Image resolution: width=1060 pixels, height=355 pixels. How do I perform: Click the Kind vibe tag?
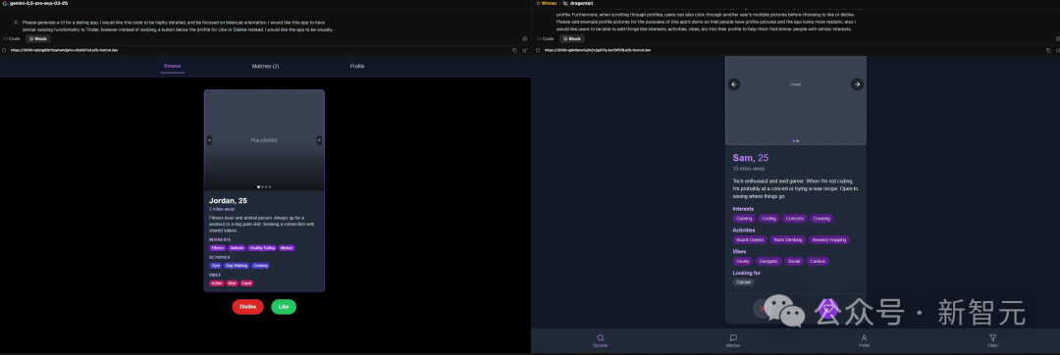233,282
